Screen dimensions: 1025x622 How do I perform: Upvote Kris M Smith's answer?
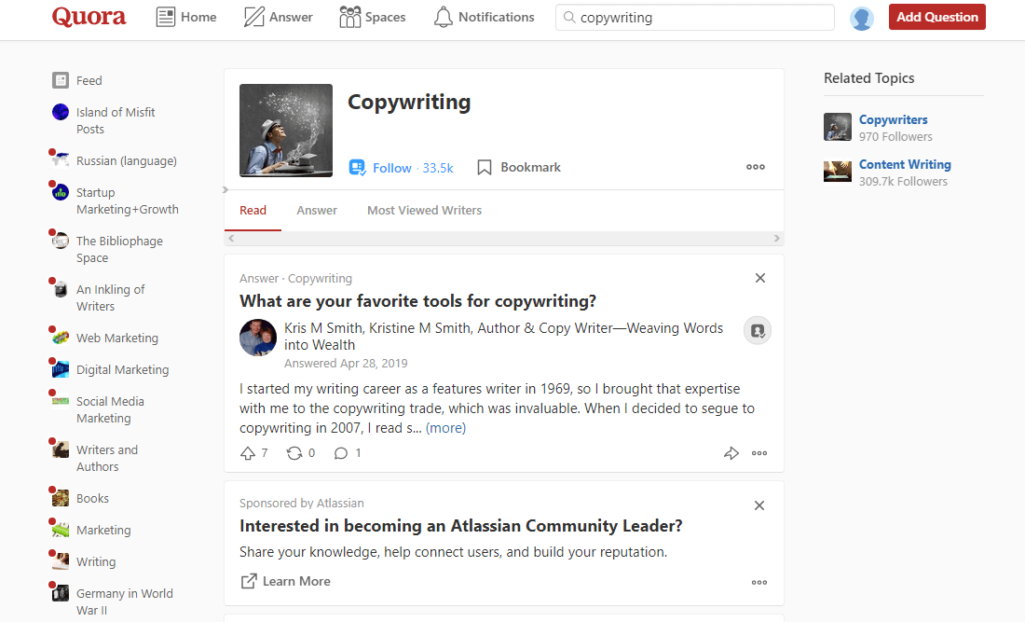point(253,452)
